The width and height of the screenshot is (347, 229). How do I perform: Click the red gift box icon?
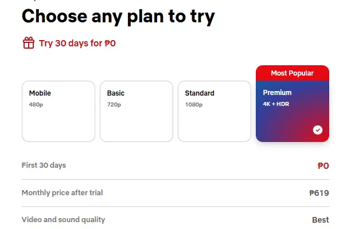click(x=29, y=42)
